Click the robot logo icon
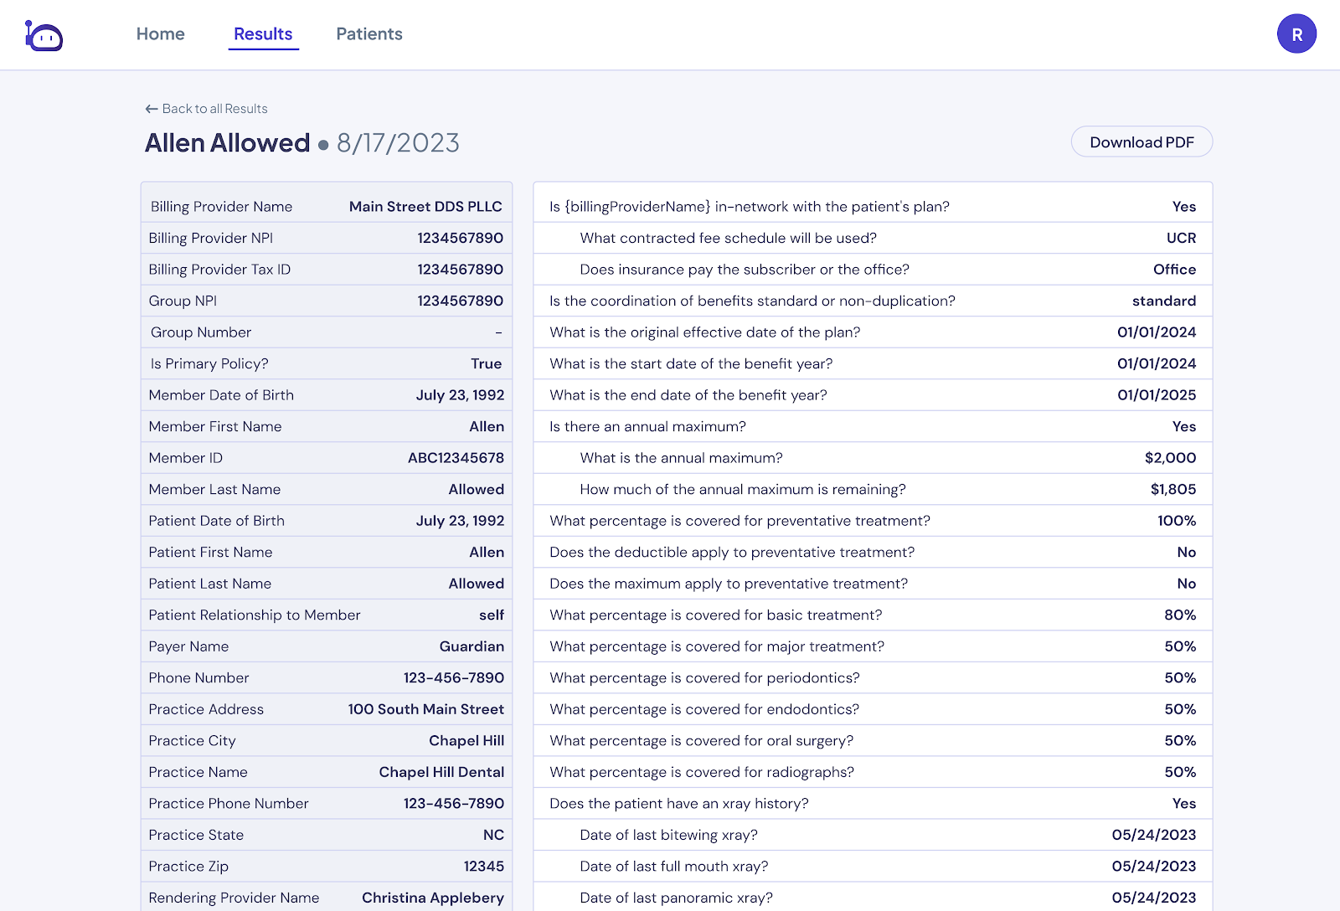The width and height of the screenshot is (1340, 911). [44, 35]
